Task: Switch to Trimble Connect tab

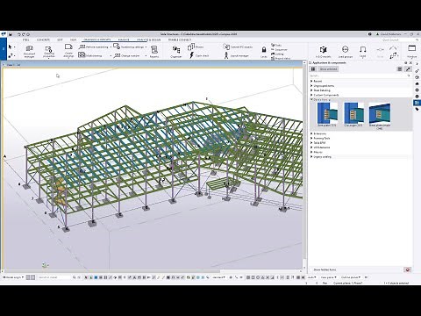Action: point(180,39)
